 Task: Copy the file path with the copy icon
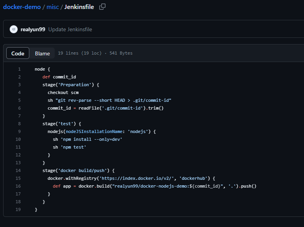[x=102, y=7]
